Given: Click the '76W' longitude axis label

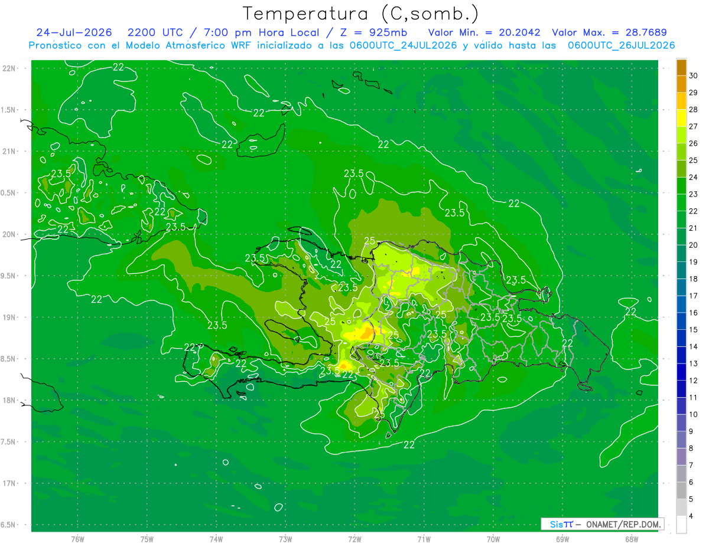Looking at the screenshot, I should pos(77,539).
